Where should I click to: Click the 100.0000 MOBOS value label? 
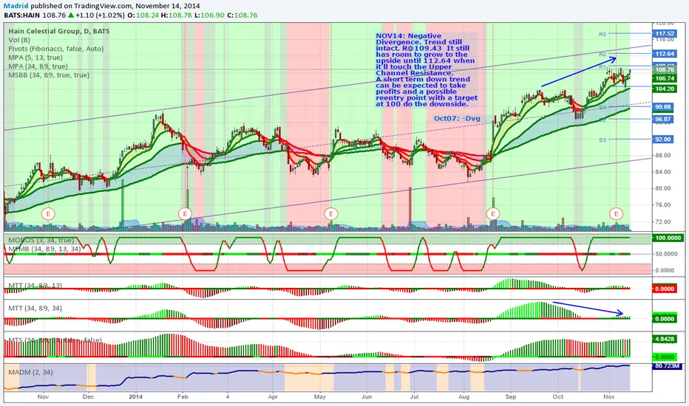[667, 238]
